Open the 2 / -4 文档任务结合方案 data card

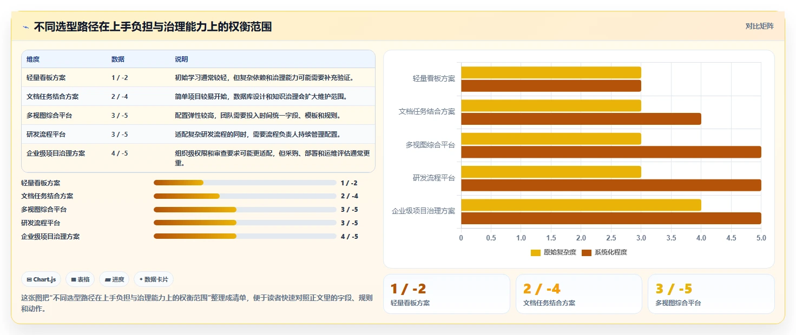click(x=579, y=294)
